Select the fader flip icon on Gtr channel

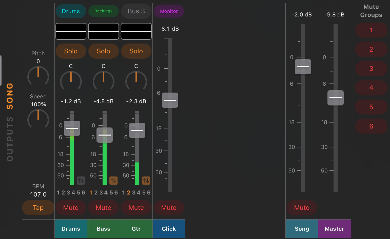click(146, 180)
